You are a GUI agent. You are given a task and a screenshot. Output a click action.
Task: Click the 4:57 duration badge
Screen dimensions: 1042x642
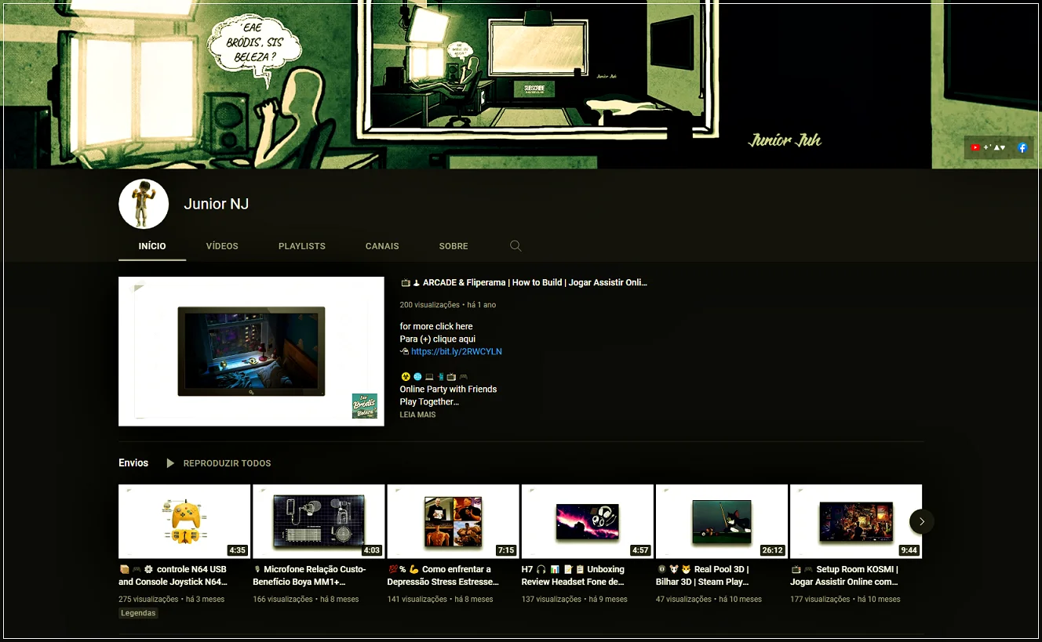coord(640,550)
